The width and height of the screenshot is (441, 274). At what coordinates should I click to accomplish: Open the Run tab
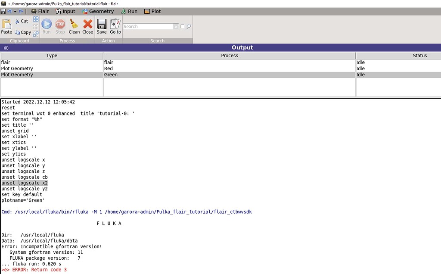(x=129, y=11)
